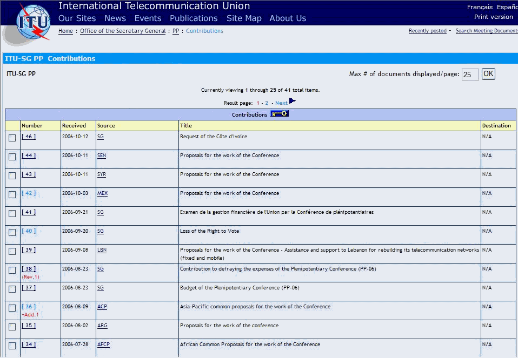The width and height of the screenshot is (518, 358).
Task: Tick the checkbox for document 46
Action: (x=12, y=138)
